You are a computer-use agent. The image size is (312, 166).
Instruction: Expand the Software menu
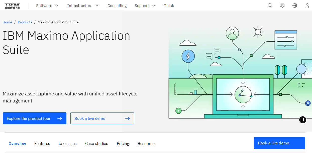click(47, 6)
